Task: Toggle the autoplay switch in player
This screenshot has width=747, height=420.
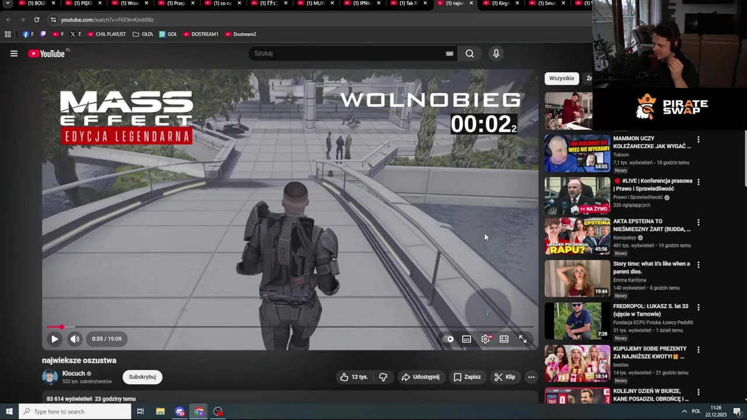Action: pos(450,339)
